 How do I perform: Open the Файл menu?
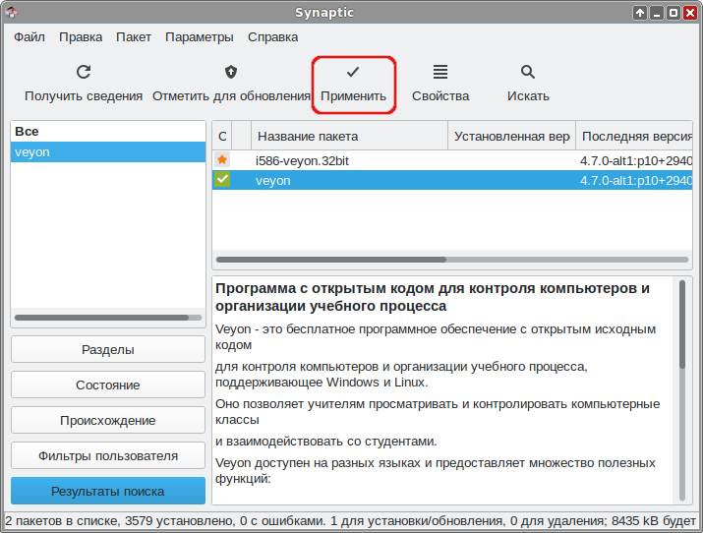point(29,37)
